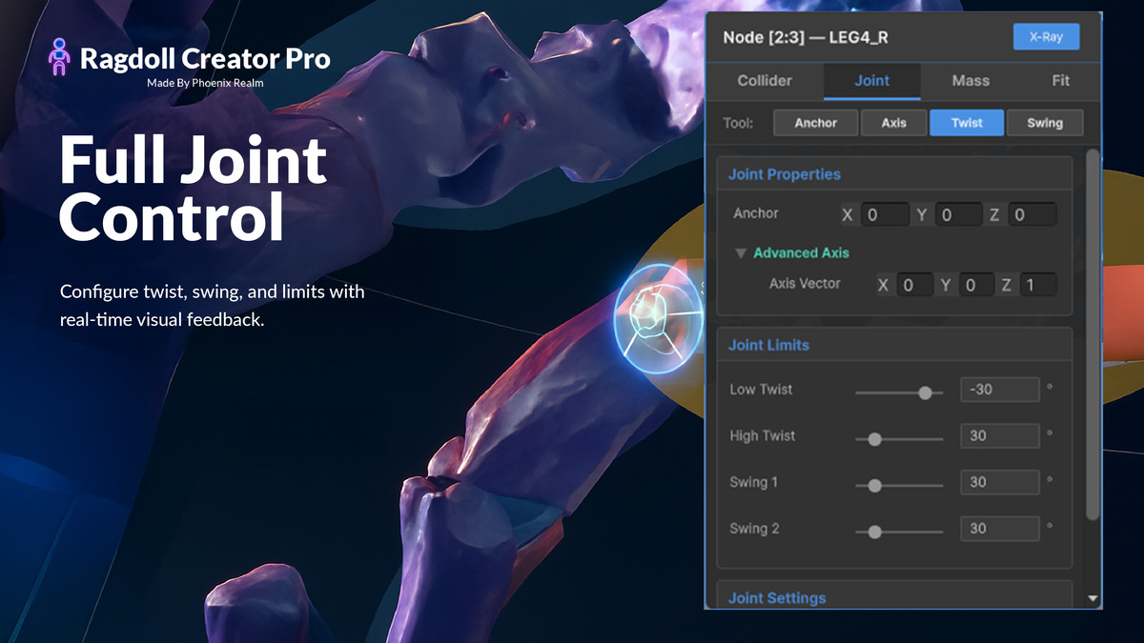
Task: Switch to the Collider tab
Action: [765, 81]
